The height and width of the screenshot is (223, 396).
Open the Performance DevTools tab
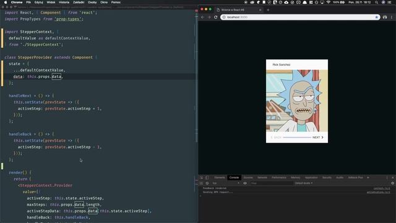pyautogui.click(x=279, y=178)
